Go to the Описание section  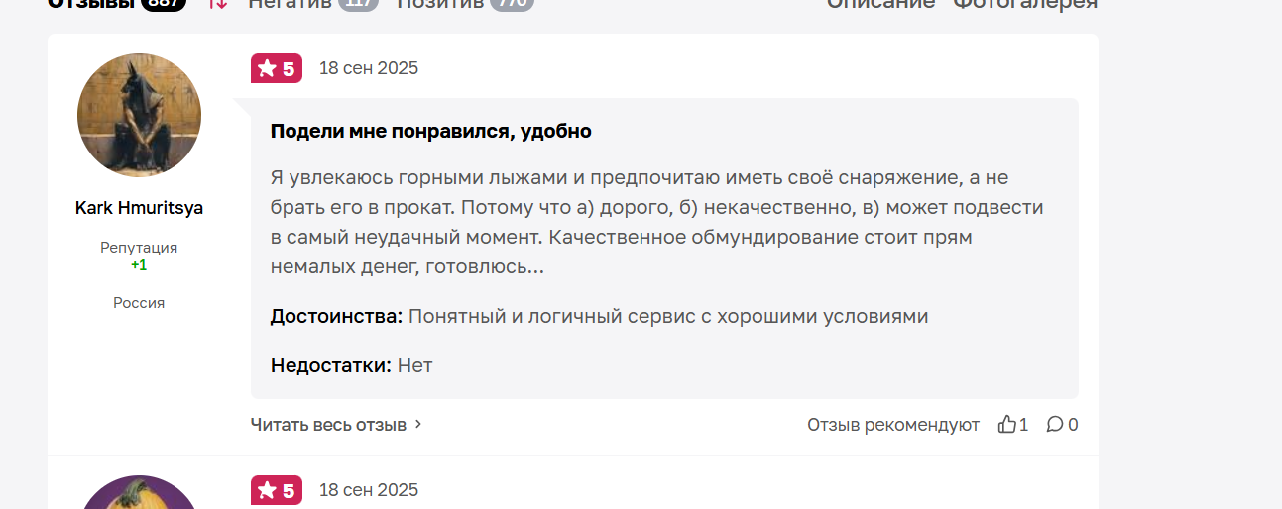[881, 3]
